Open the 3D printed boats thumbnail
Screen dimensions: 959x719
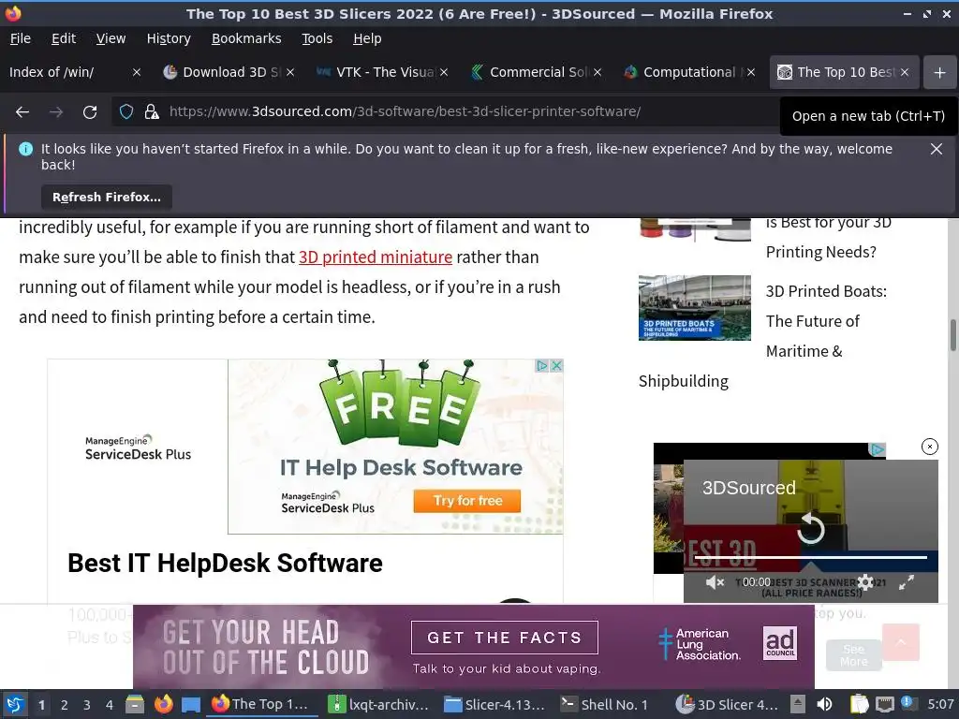pos(694,307)
